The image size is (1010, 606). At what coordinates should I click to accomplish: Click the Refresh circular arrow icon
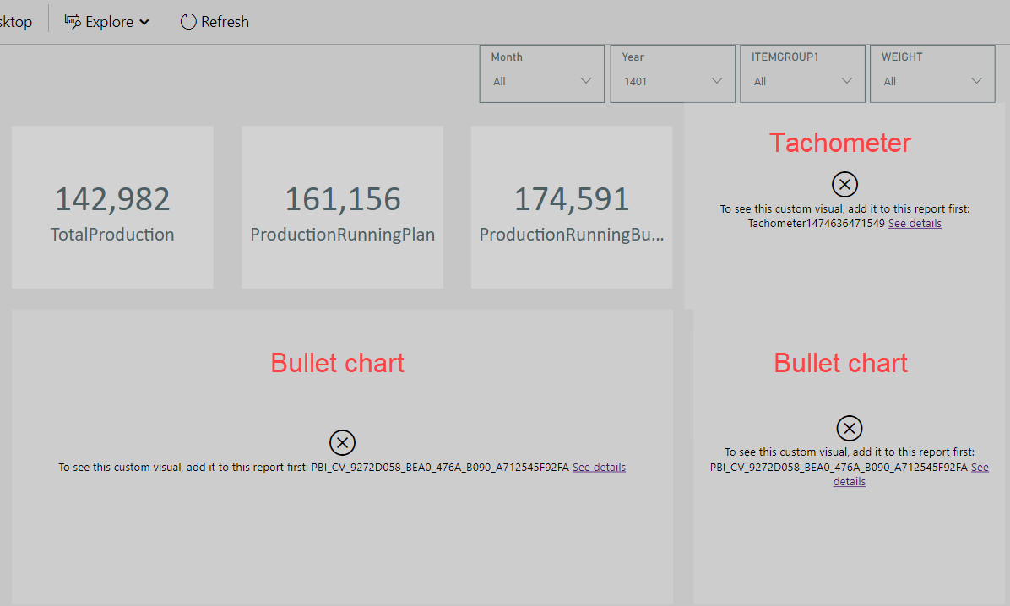coord(188,21)
